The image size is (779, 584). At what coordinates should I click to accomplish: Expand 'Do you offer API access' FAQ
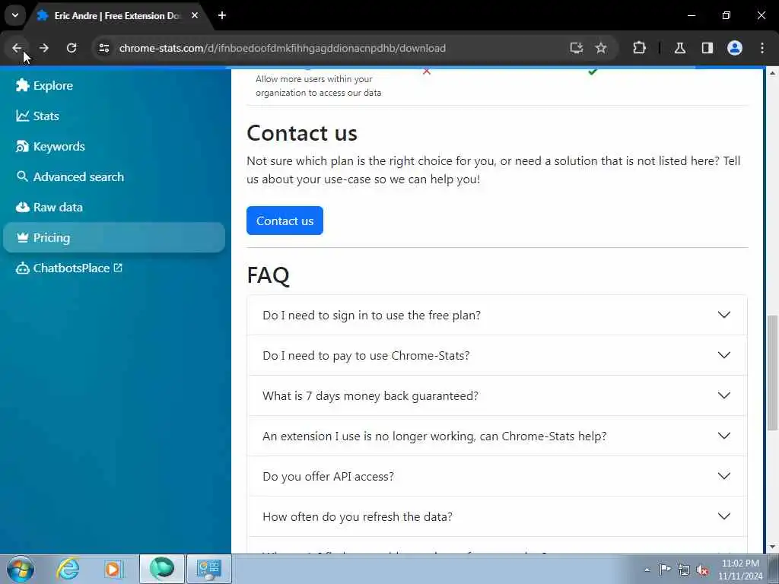pyautogui.click(x=497, y=476)
